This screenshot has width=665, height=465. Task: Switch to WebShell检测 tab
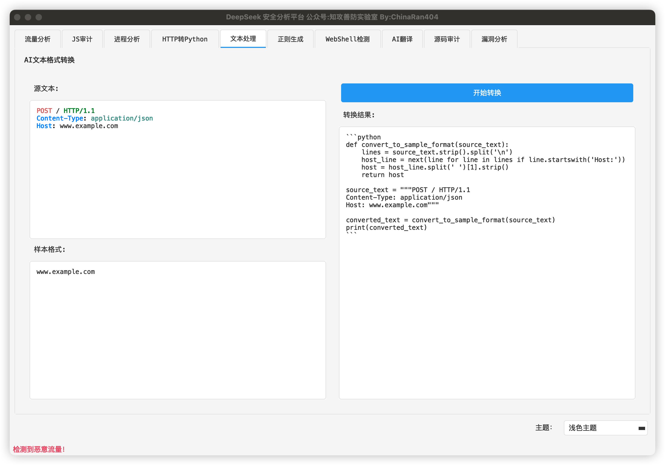pos(347,39)
